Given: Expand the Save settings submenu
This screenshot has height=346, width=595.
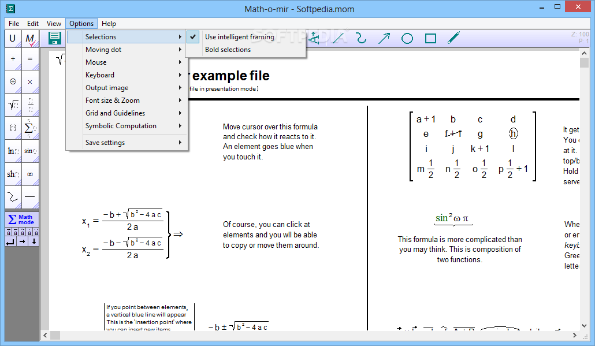Looking at the screenshot, I should pos(127,143).
